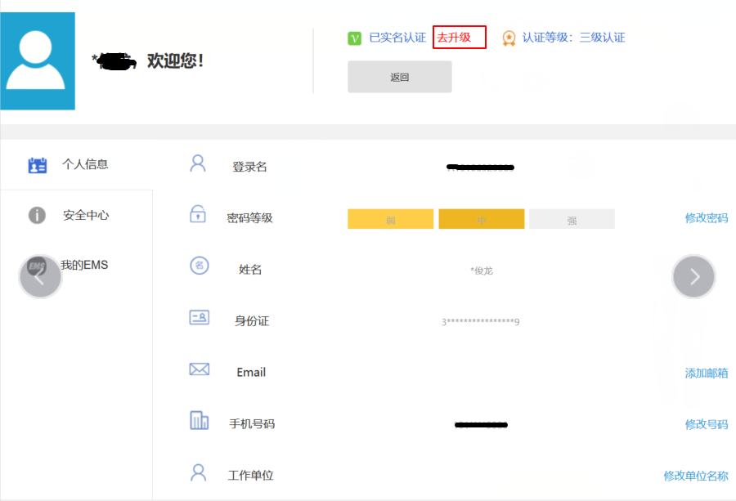
Task: Click the work unit person icon
Action: (x=198, y=472)
